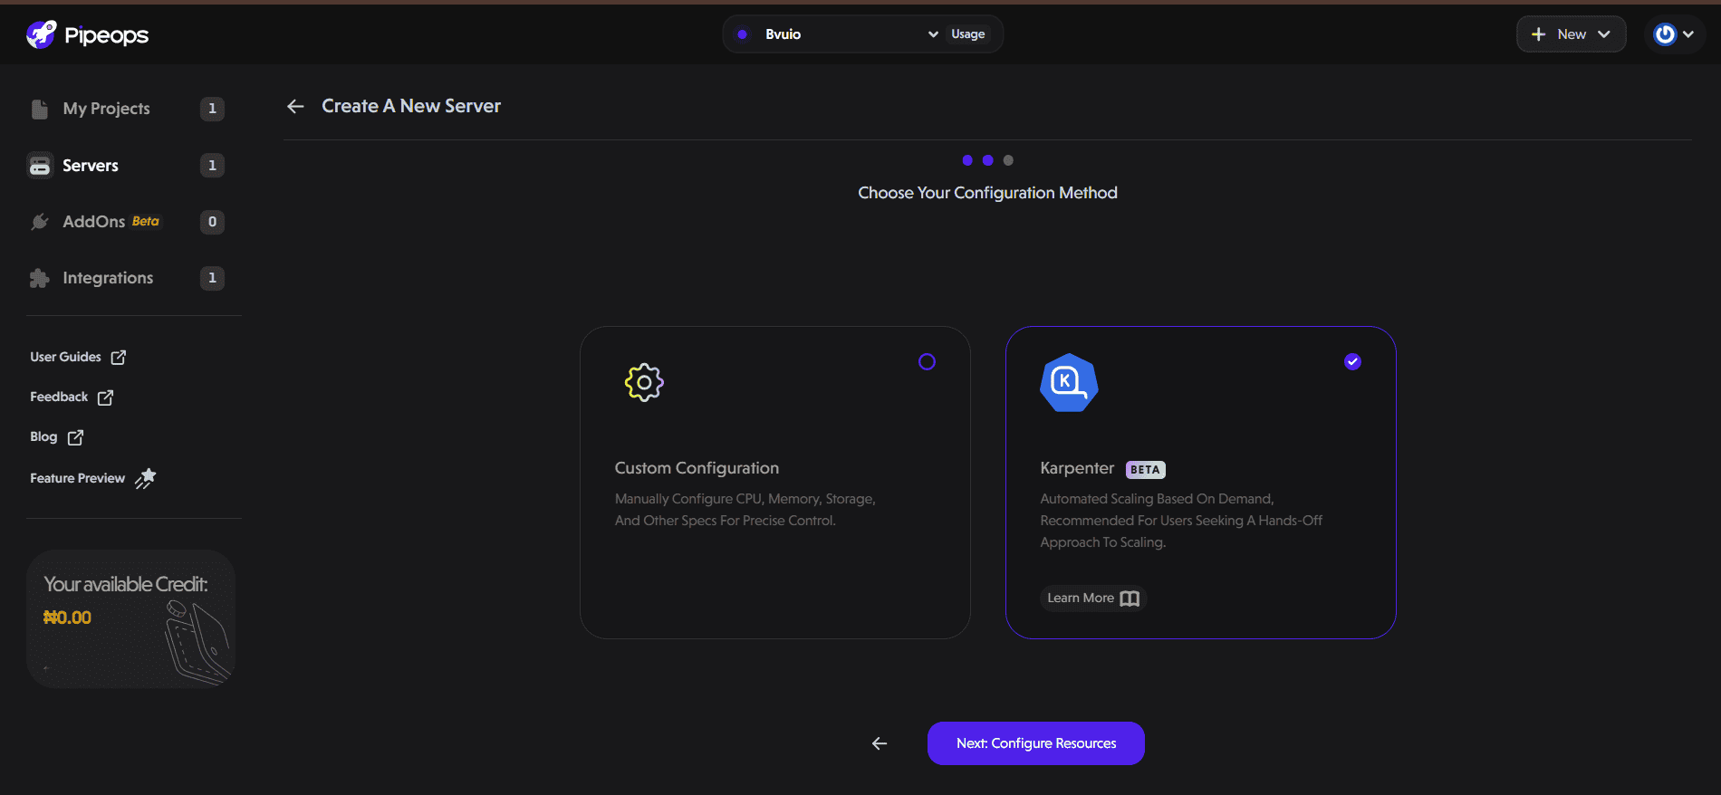The image size is (1721, 795).
Task: Click the Servers sidebar icon
Action: pos(40,166)
